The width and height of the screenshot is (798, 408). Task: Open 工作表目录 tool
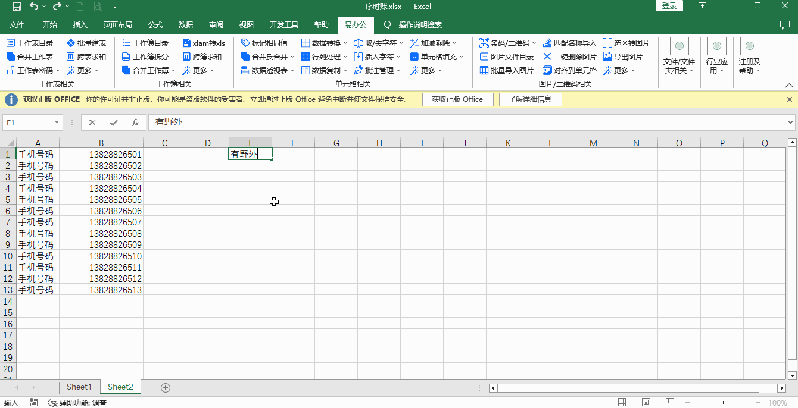pos(30,43)
